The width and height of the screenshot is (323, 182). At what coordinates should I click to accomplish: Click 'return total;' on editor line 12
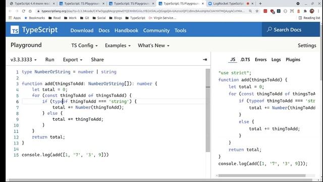pos(48,137)
